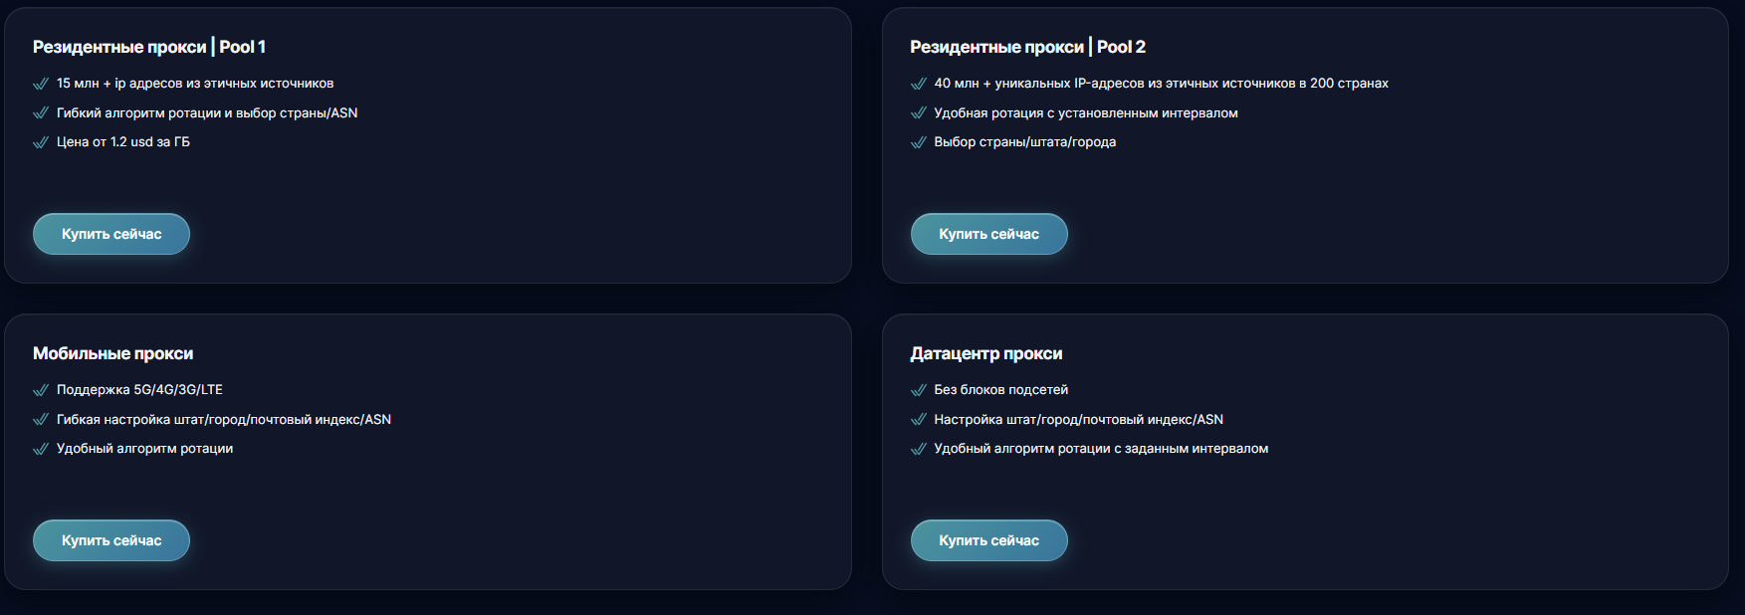Viewport: 1745px width, 615px height.
Task: Click text Настройка штат/город/почтовый индекс/ASN in Датацентр
Action: (x=1079, y=419)
